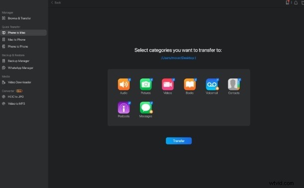Click the 'Audio' label text
Image resolution: width=304 pixels, height=188 pixels.
click(x=124, y=93)
